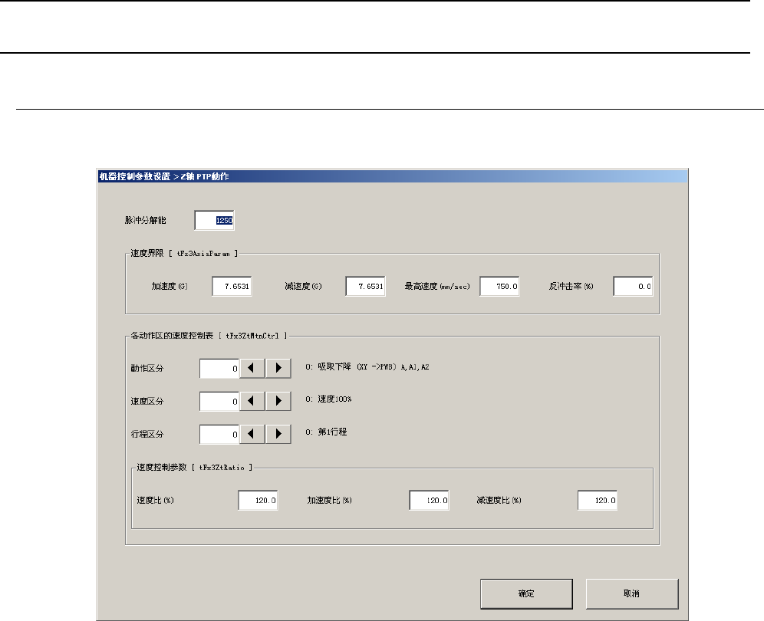Select the 加速度 (G) value field

coord(232,287)
